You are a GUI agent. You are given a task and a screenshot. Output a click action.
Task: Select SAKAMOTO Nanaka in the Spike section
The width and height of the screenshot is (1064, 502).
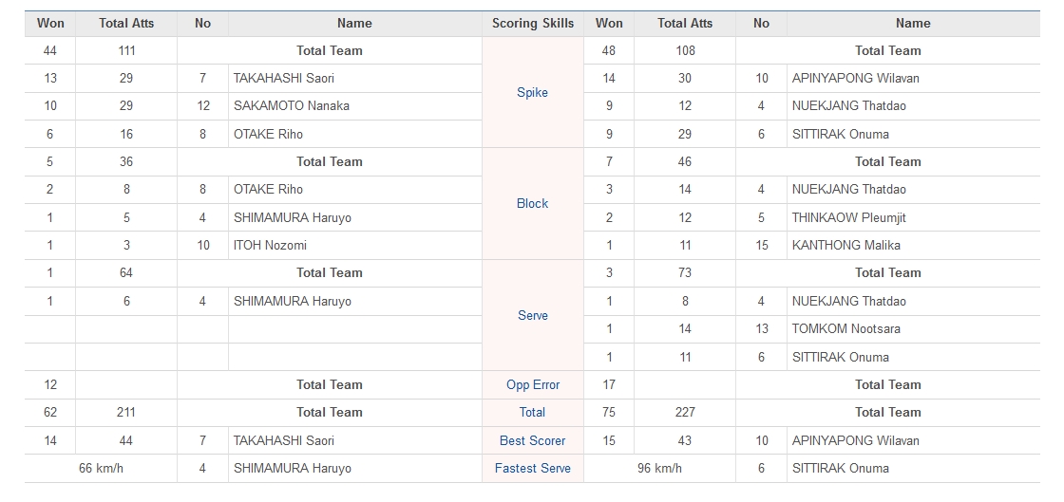click(x=292, y=106)
